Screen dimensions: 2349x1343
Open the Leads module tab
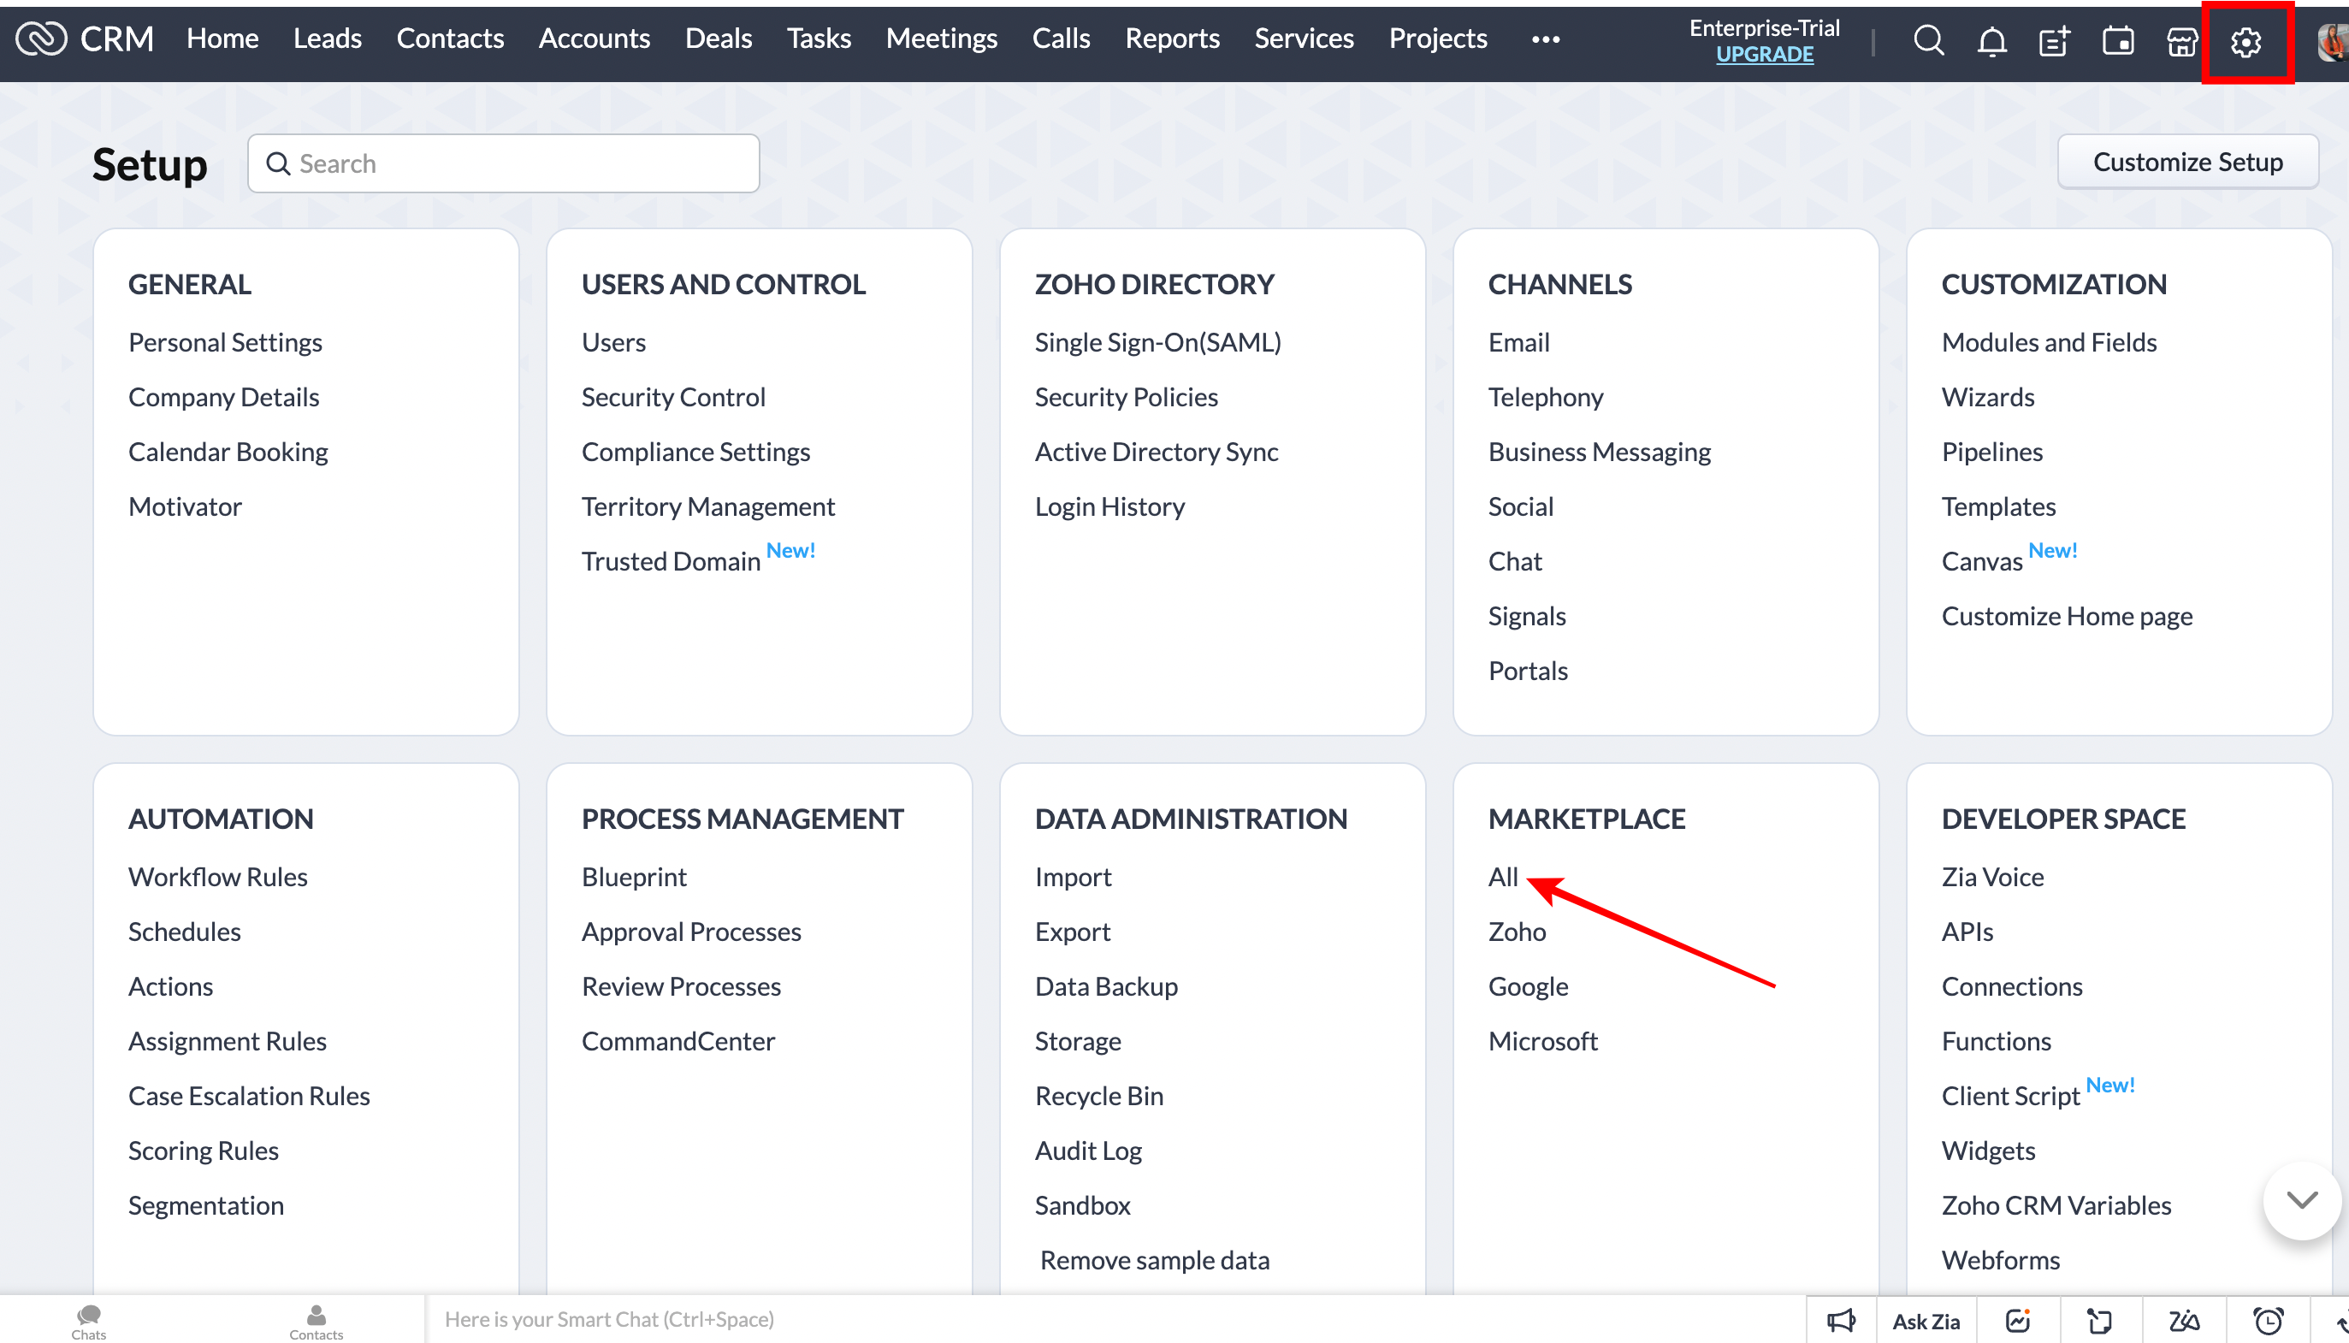[x=328, y=38]
